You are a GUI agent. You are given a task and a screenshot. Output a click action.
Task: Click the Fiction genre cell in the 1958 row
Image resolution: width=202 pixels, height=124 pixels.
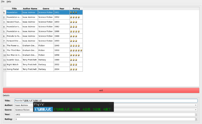(x=46, y=55)
